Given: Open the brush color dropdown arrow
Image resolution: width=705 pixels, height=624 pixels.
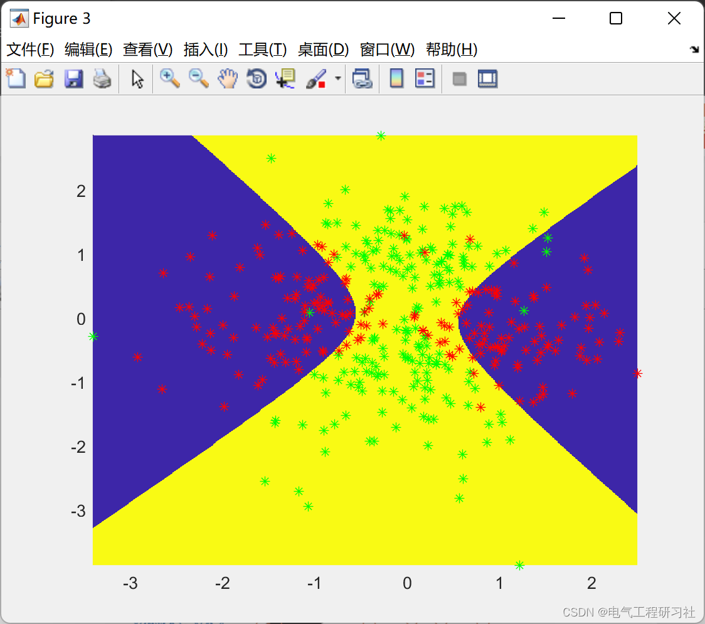Looking at the screenshot, I should pos(337,78).
